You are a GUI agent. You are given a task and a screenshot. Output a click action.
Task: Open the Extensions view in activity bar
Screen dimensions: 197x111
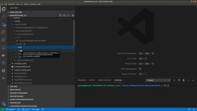click(3, 40)
